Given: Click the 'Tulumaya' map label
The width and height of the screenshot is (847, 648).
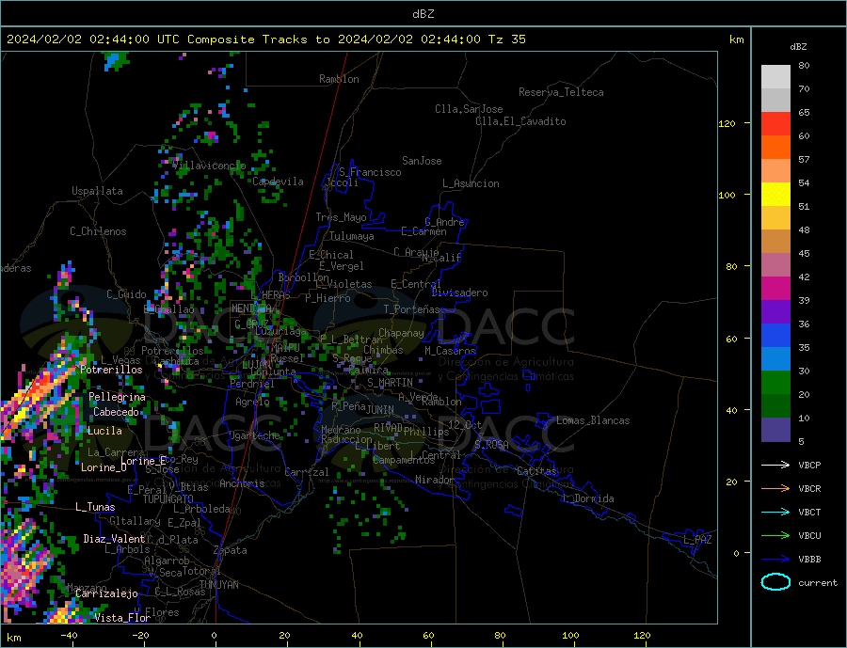Looking at the screenshot, I should (x=351, y=236).
